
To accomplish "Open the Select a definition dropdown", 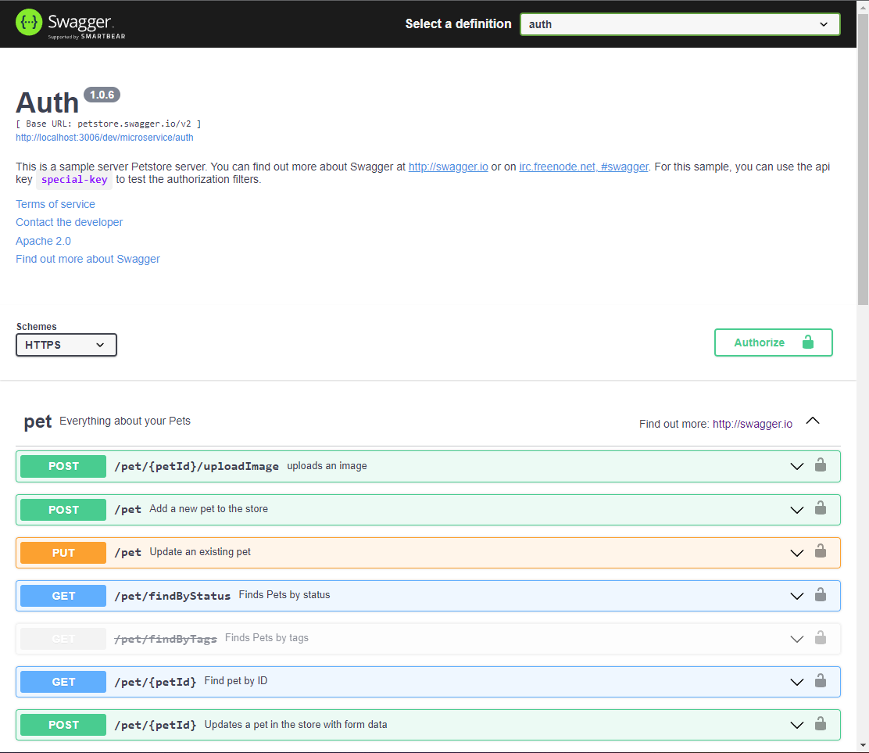I will point(679,24).
